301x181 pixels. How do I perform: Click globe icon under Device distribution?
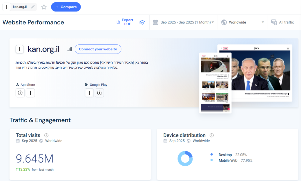click(189, 141)
